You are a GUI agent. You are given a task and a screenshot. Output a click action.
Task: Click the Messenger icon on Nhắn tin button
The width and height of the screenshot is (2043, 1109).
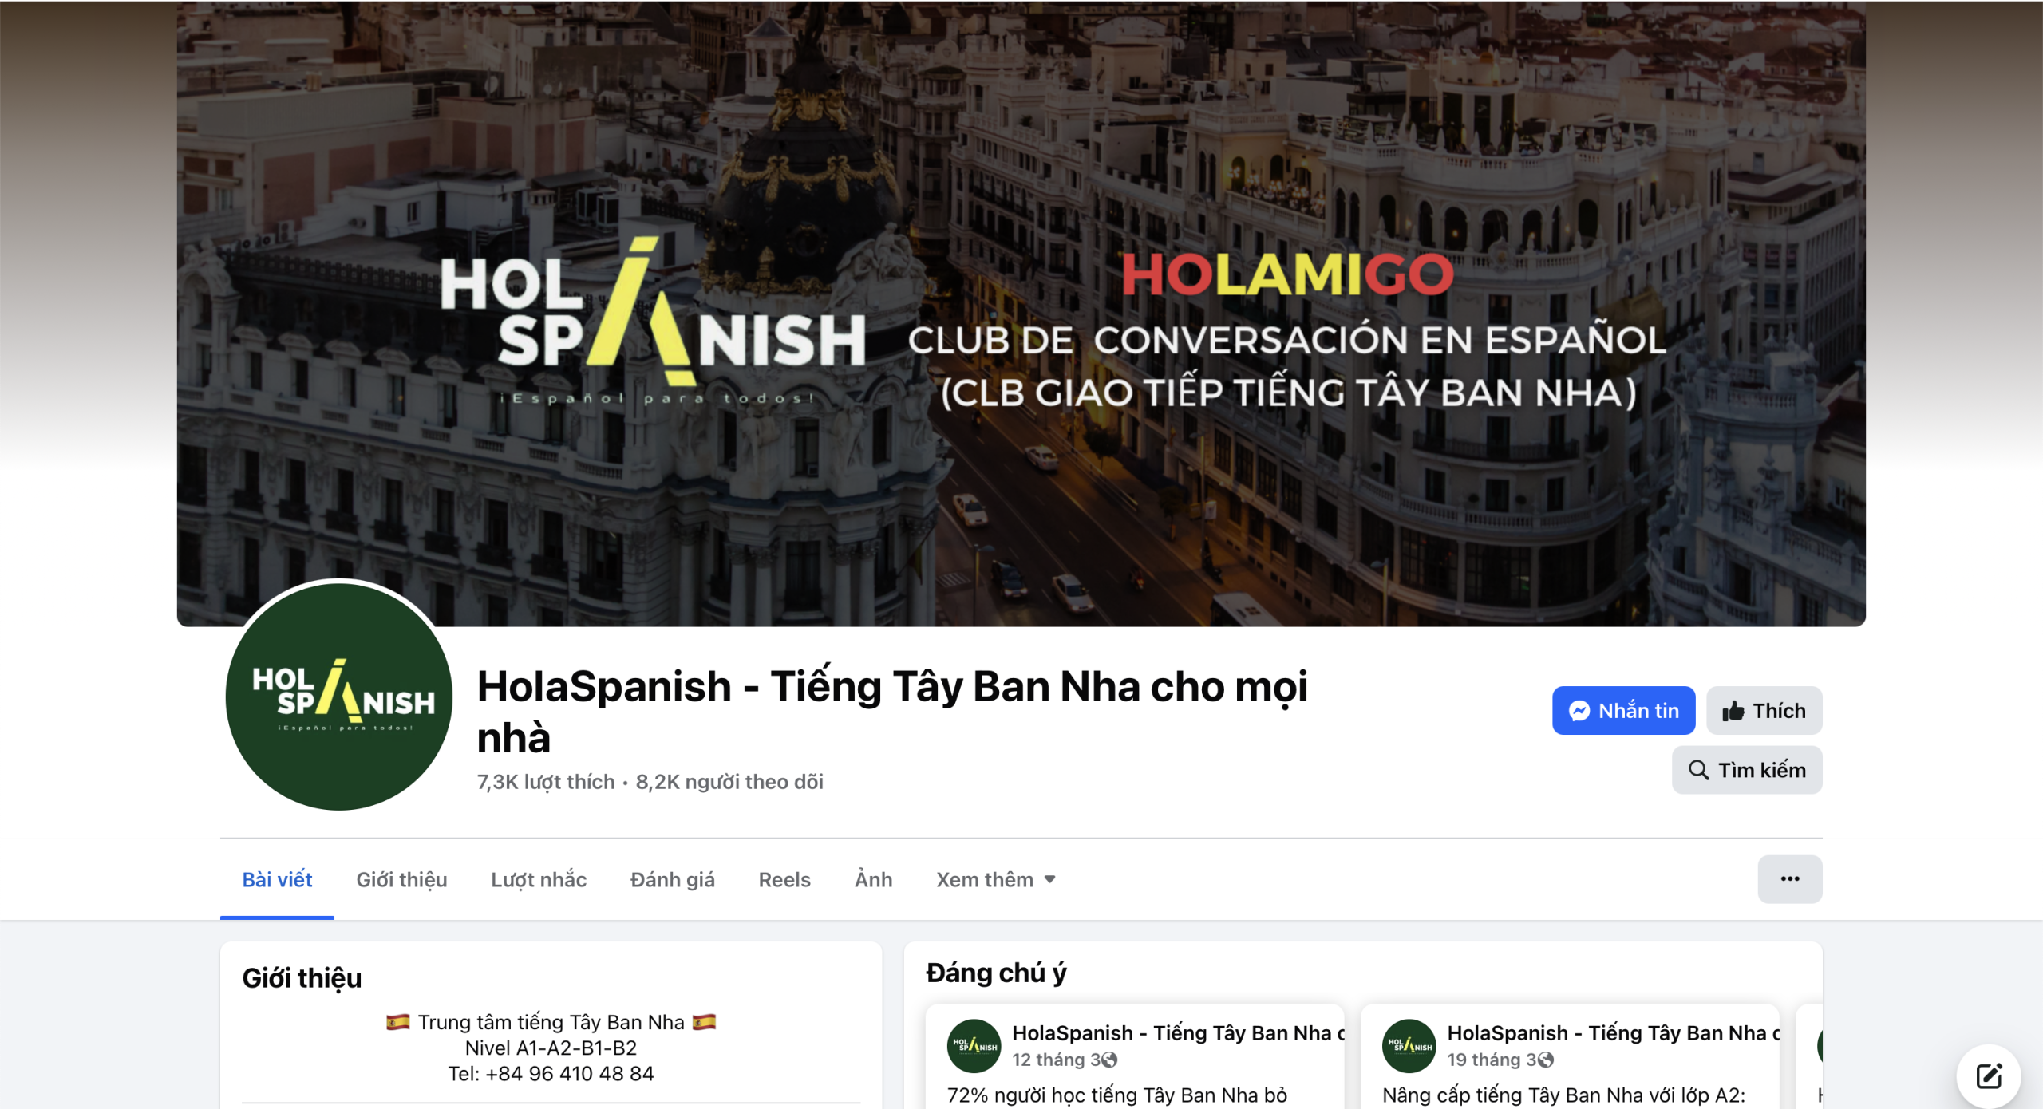[1579, 710]
